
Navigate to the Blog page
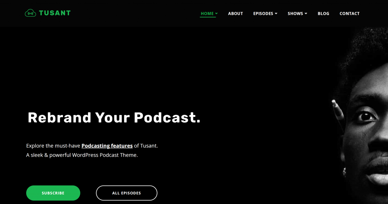[324, 14]
